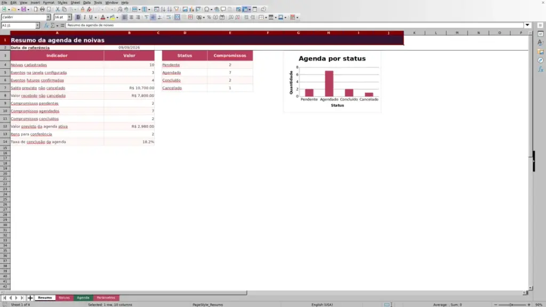Apply the red font color swatch

tap(103, 18)
